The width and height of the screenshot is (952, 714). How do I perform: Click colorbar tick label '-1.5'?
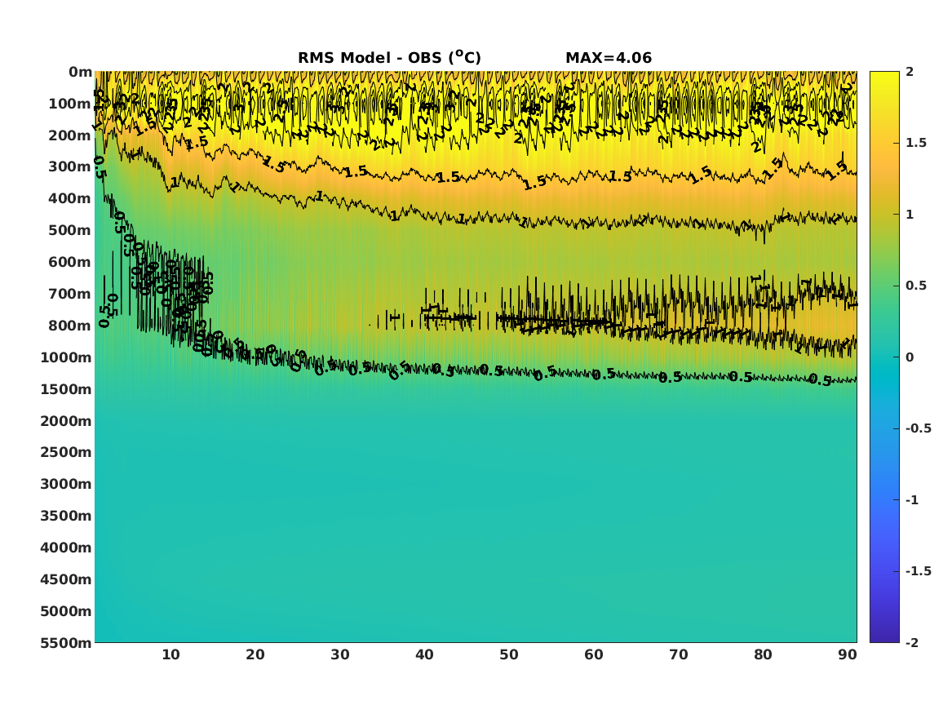pos(919,570)
